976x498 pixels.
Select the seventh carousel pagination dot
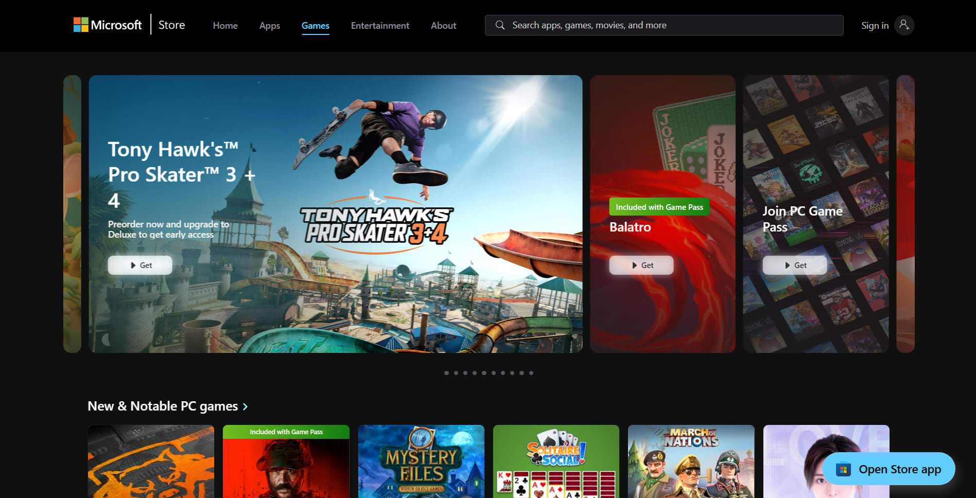click(503, 373)
